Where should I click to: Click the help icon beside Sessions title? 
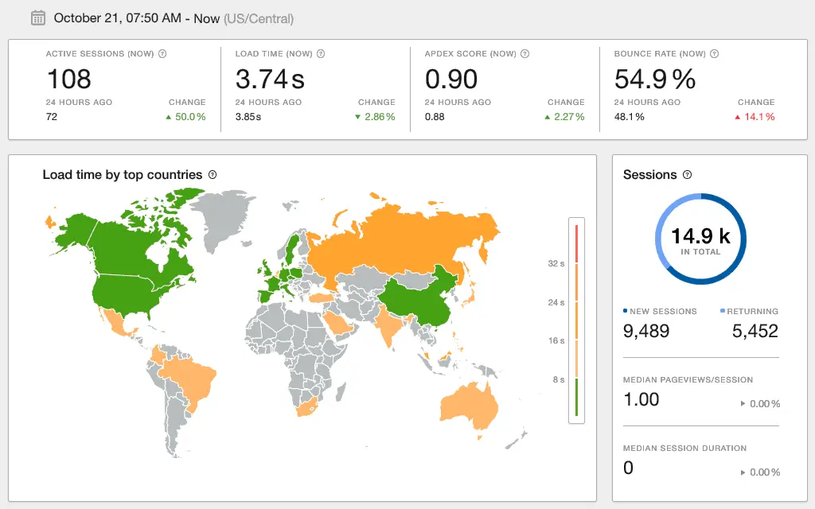coord(688,175)
